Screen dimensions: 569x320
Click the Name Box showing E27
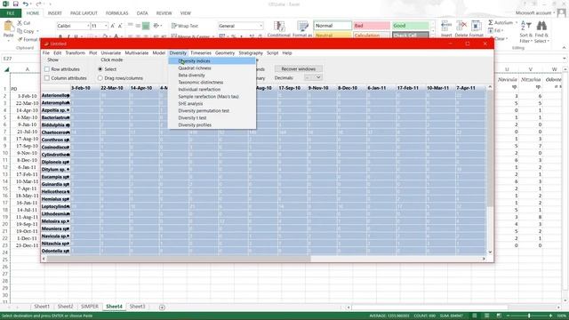(21, 59)
